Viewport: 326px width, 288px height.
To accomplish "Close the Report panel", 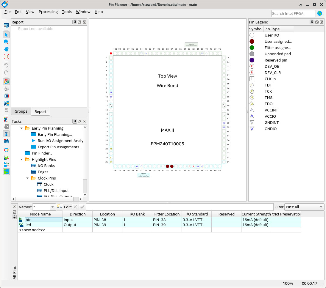I will pyautogui.click(x=85, y=22).
